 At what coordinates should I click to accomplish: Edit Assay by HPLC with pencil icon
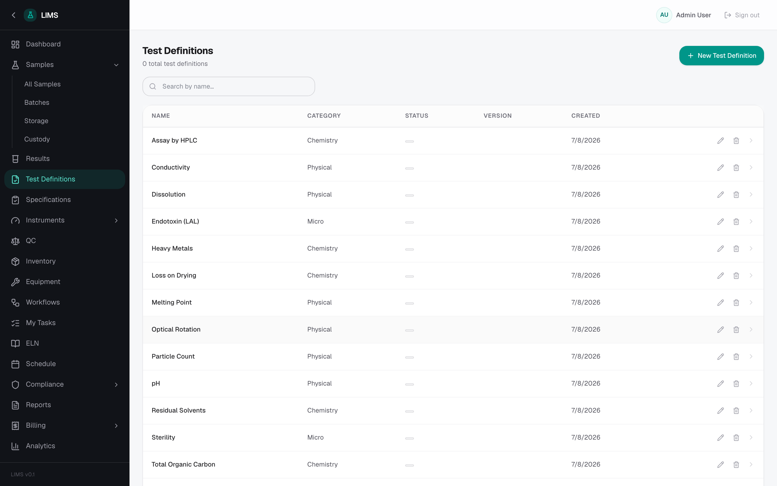click(721, 140)
